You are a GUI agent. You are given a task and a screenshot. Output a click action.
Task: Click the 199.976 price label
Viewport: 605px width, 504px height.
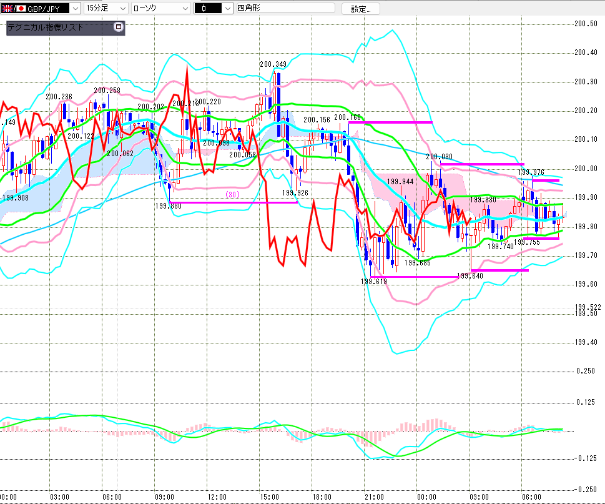click(531, 172)
